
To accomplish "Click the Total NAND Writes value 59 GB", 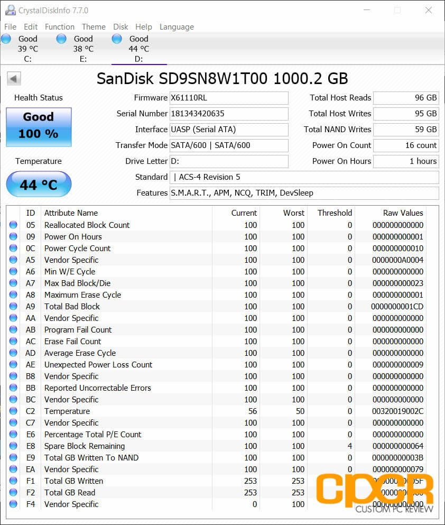I will click(x=406, y=130).
